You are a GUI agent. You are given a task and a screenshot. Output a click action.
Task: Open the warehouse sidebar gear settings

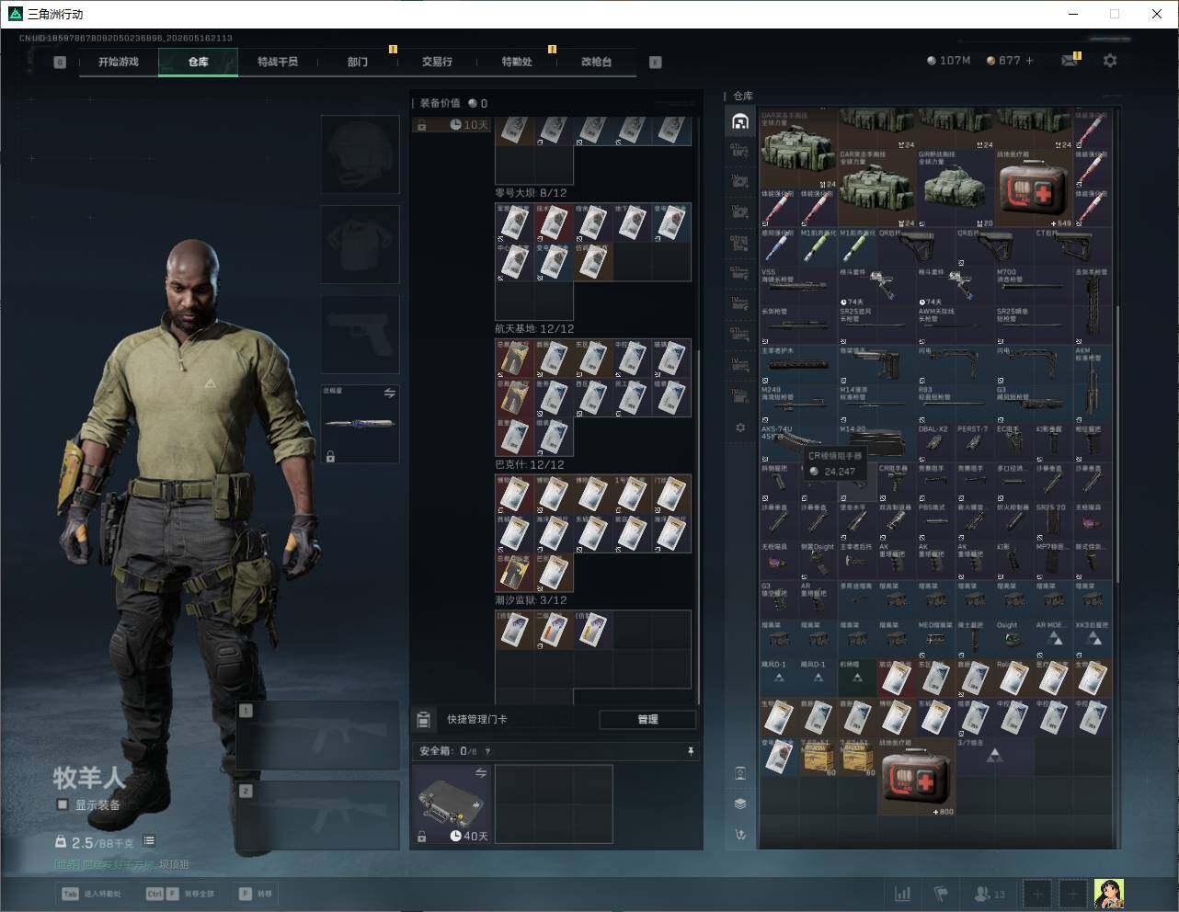coord(740,427)
